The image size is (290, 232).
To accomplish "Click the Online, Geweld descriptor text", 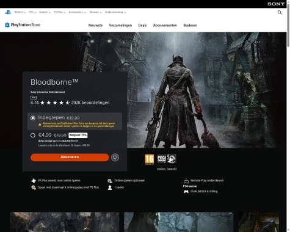I will point(167,169).
